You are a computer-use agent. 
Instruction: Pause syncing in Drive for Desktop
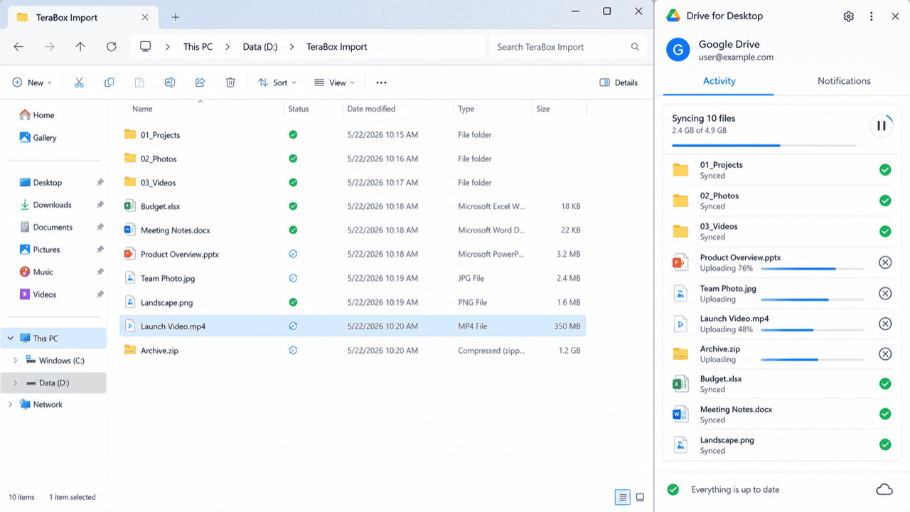[881, 125]
